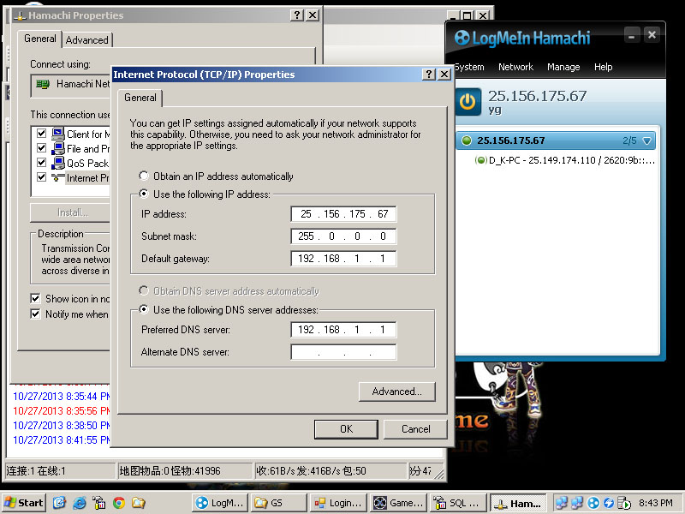Click OK in TCP/IP Properties
The height and width of the screenshot is (514, 685).
[x=346, y=429]
